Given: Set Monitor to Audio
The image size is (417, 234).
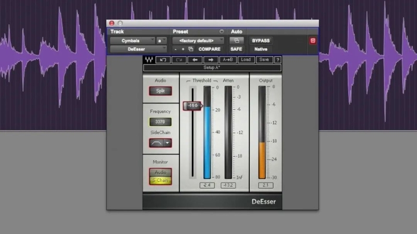Looking at the screenshot, I should click(x=161, y=173).
